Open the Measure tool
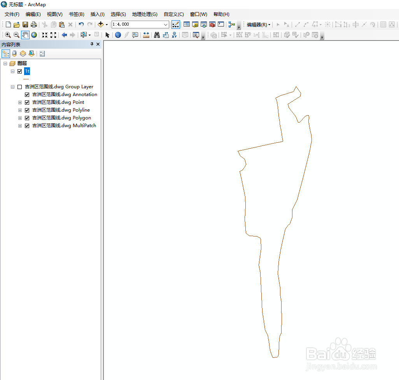The width and height of the screenshot is (399, 380). (x=146, y=35)
